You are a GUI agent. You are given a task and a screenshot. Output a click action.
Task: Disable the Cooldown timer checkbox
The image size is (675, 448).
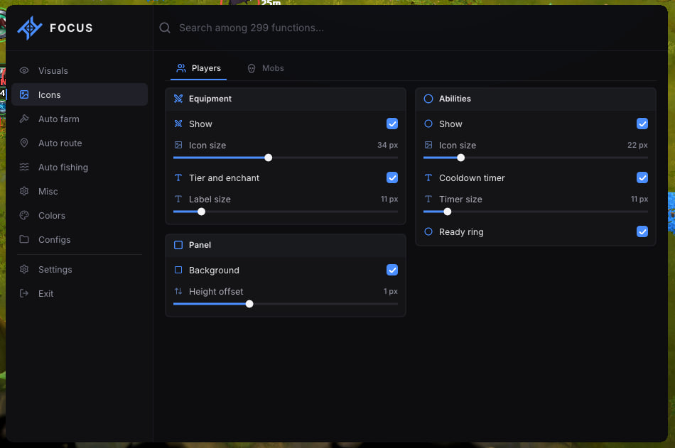point(642,177)
